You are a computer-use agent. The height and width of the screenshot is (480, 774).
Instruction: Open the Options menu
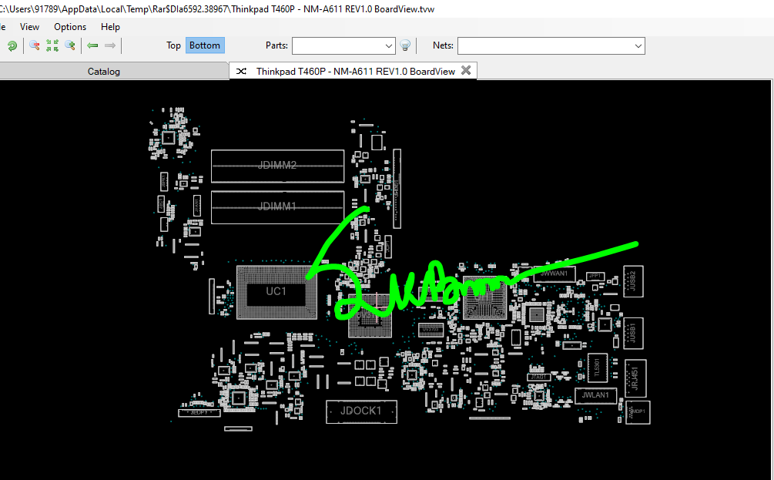pos(70,27)
